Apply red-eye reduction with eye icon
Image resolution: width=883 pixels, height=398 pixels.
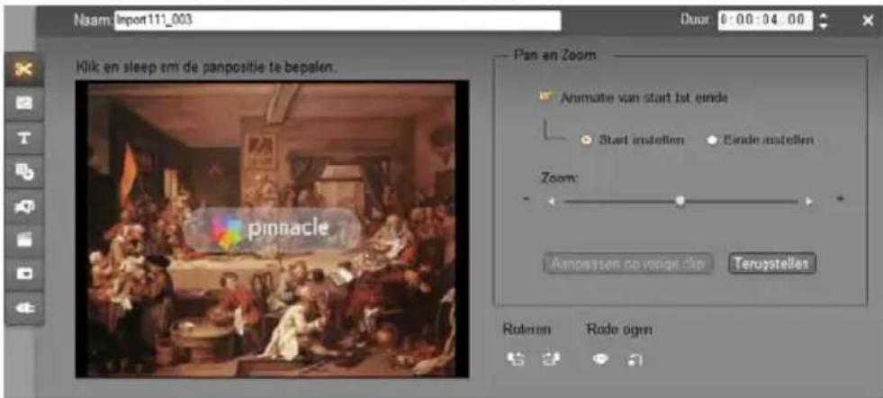[601, 359]
